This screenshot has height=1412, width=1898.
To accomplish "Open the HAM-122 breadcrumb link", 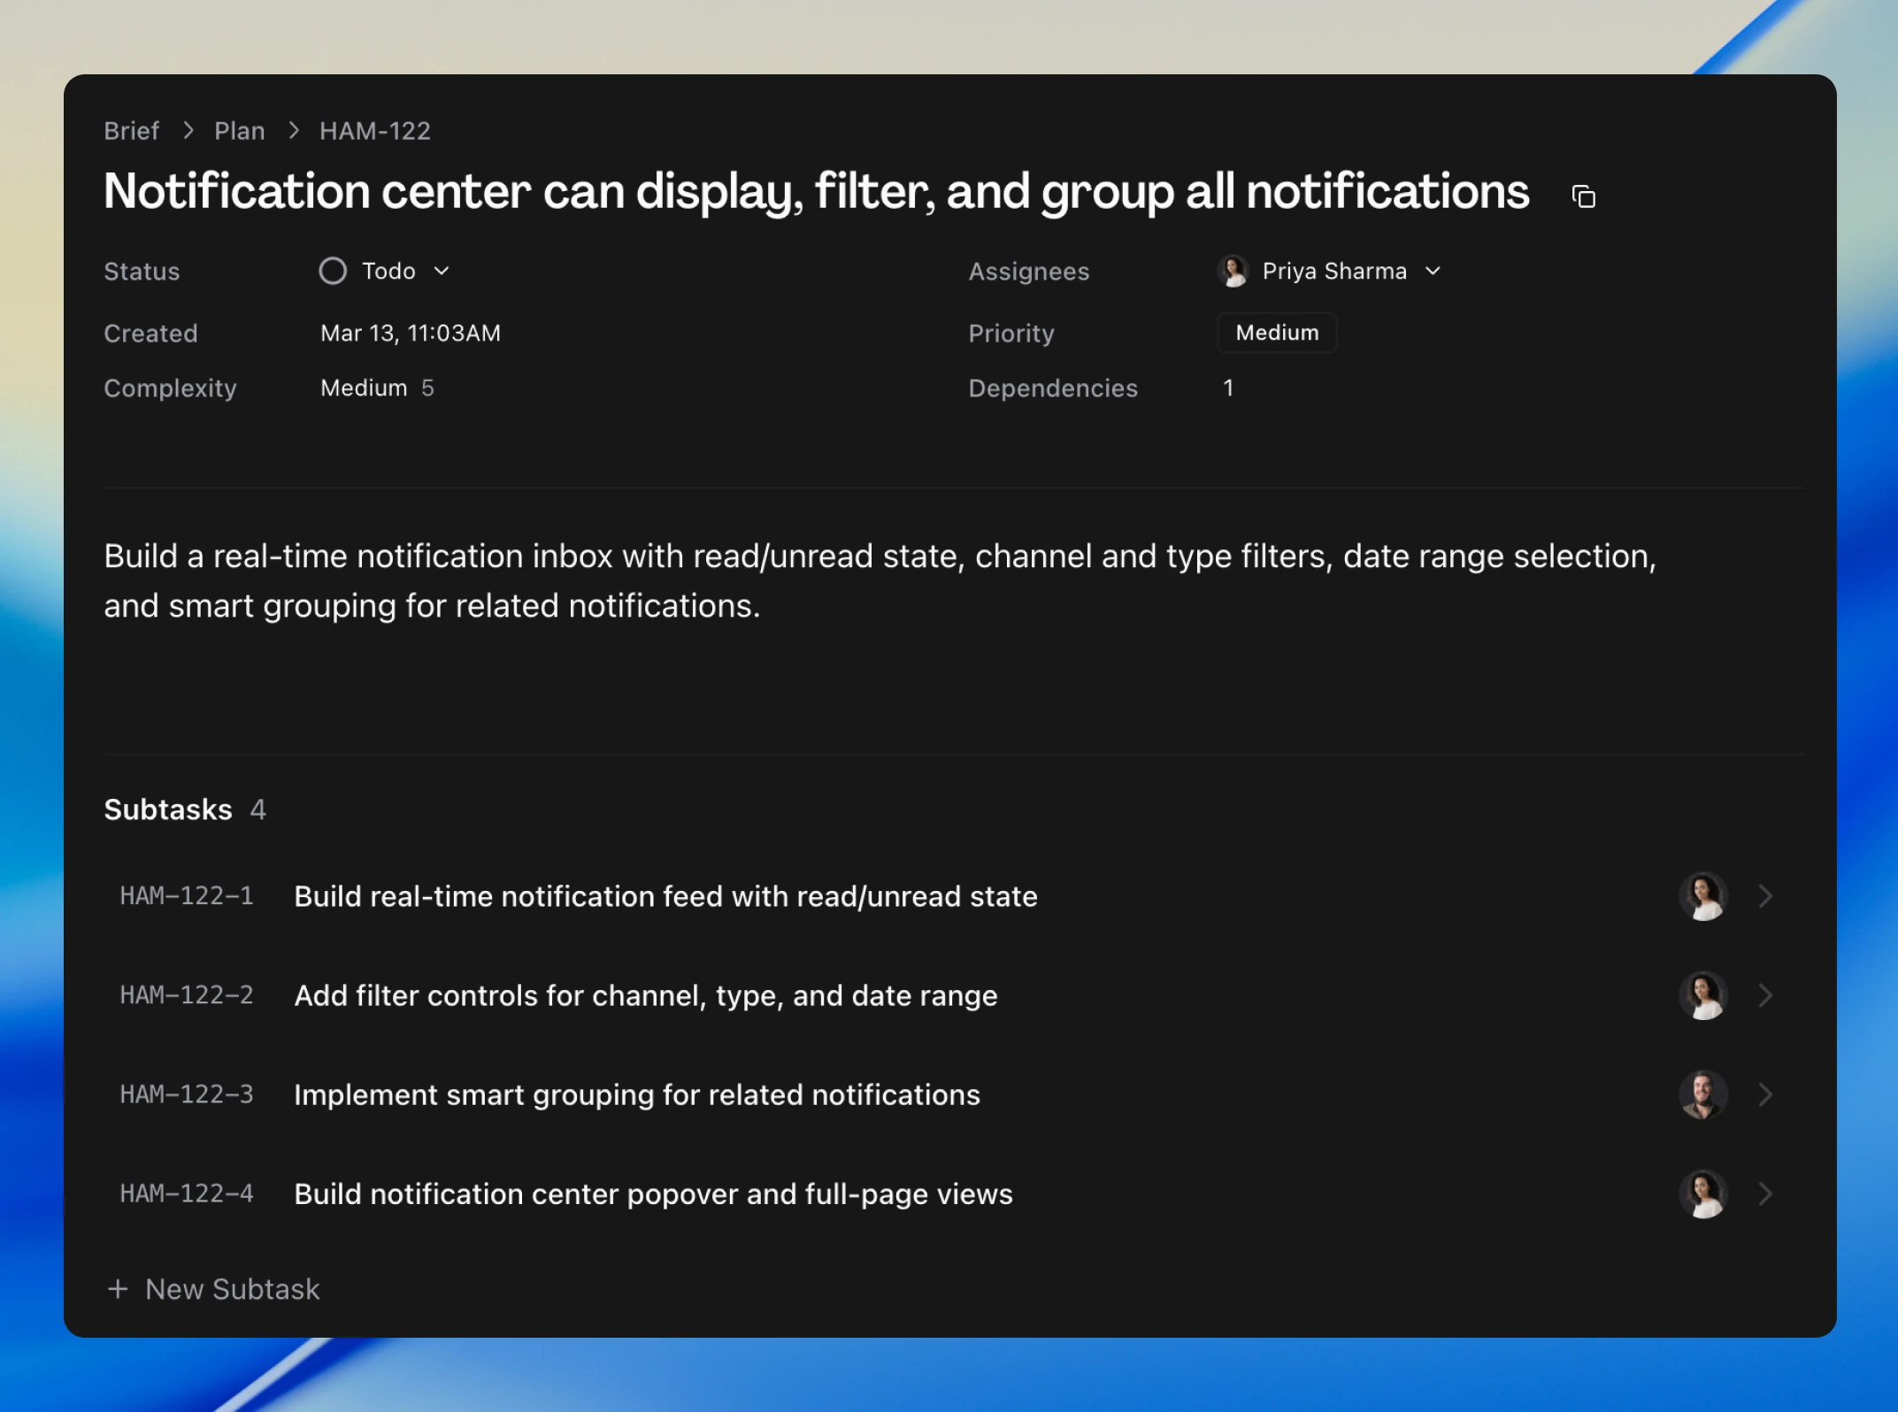I will (374, 130).
